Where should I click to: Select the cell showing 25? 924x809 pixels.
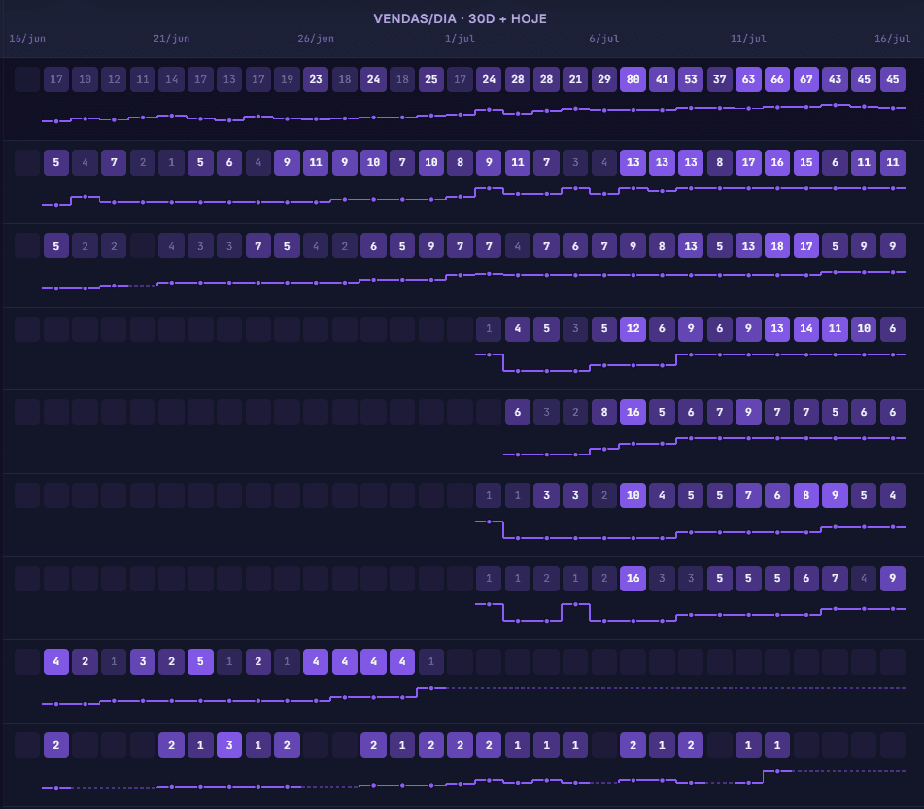[431, 79]
